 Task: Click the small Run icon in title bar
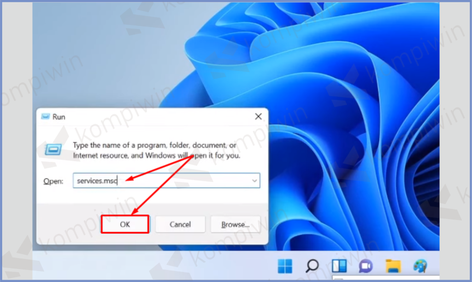[46, 117]
